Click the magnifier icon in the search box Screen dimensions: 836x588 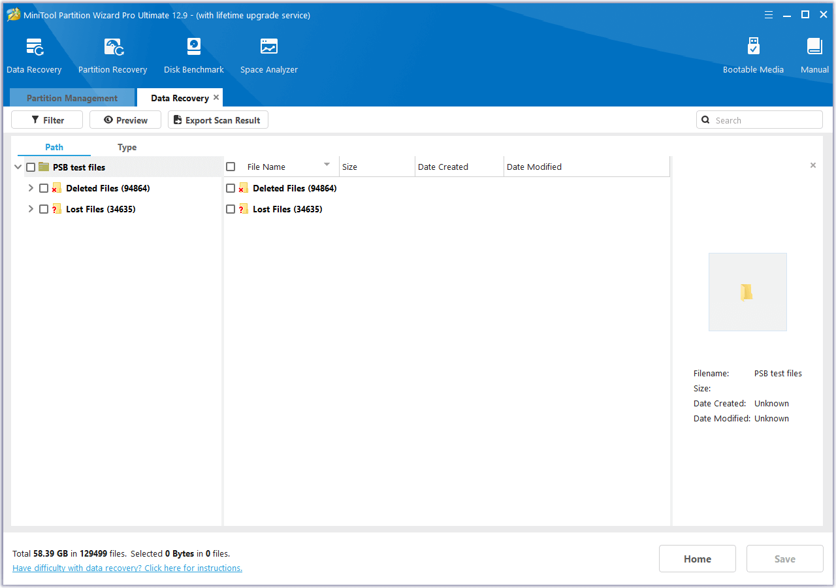tap(706, 120)
